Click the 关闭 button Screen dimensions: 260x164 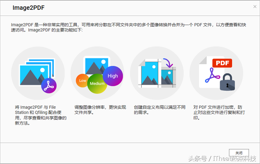[239, 153]
